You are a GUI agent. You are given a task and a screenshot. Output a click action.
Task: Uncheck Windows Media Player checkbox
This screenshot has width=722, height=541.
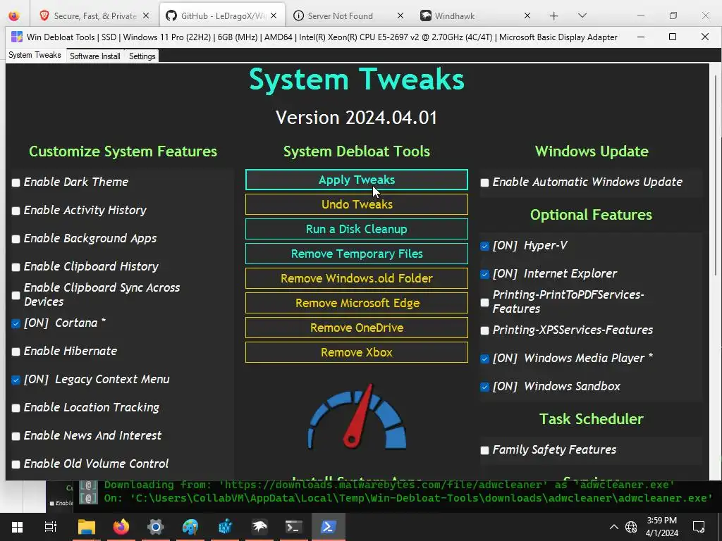click(x=485, y=359)
